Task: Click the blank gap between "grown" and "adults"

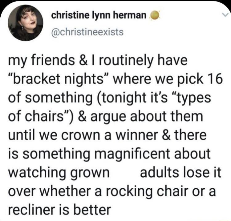Action: pos(125,172)
